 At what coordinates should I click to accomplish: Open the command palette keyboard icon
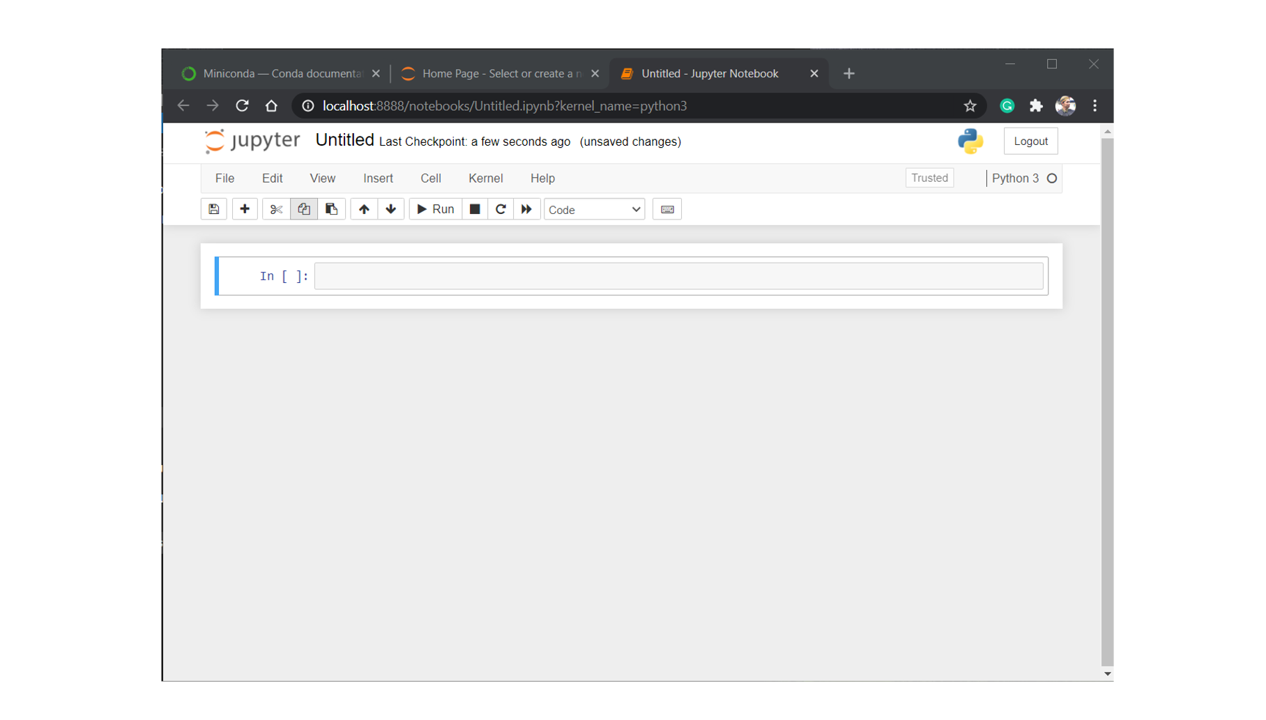coord(667,209)
